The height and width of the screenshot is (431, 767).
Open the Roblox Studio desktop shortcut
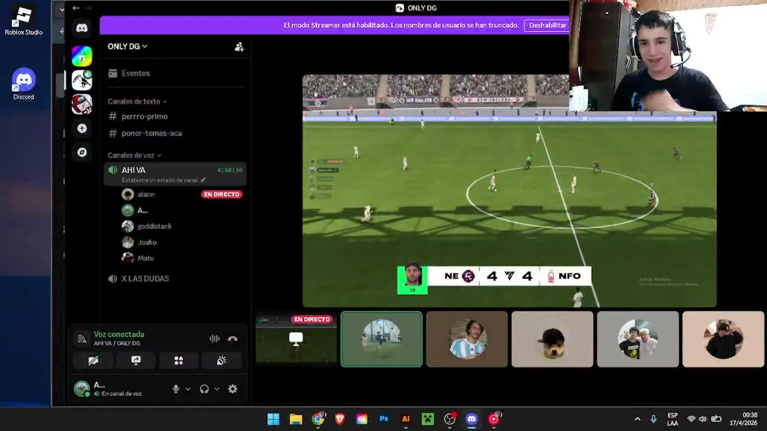[24, 21]
